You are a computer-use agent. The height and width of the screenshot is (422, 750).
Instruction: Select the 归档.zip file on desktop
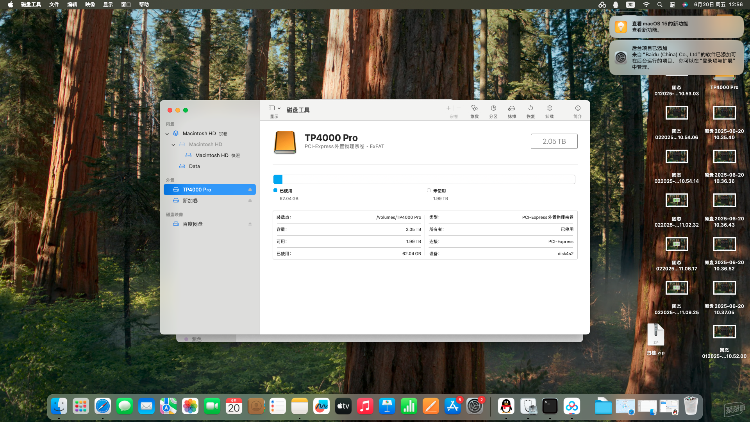(655, 339)
